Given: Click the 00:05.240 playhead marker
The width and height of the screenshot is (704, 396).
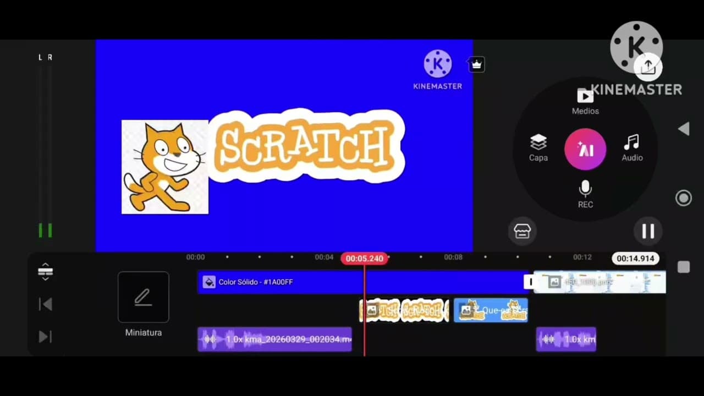Looking at the screenshot, I should click(x=364, y=258).
